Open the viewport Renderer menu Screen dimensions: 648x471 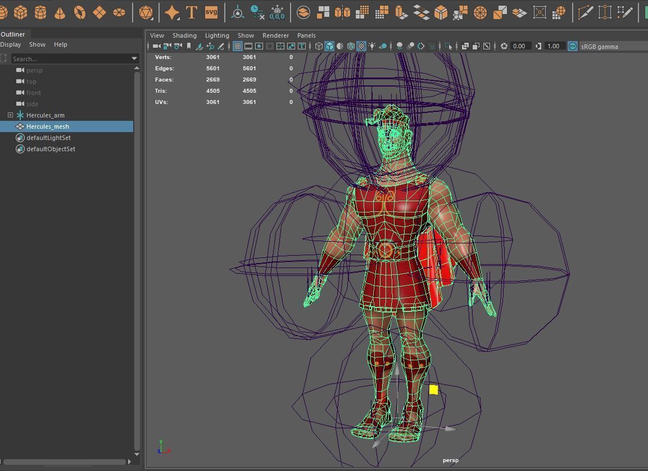pos(275,35)
